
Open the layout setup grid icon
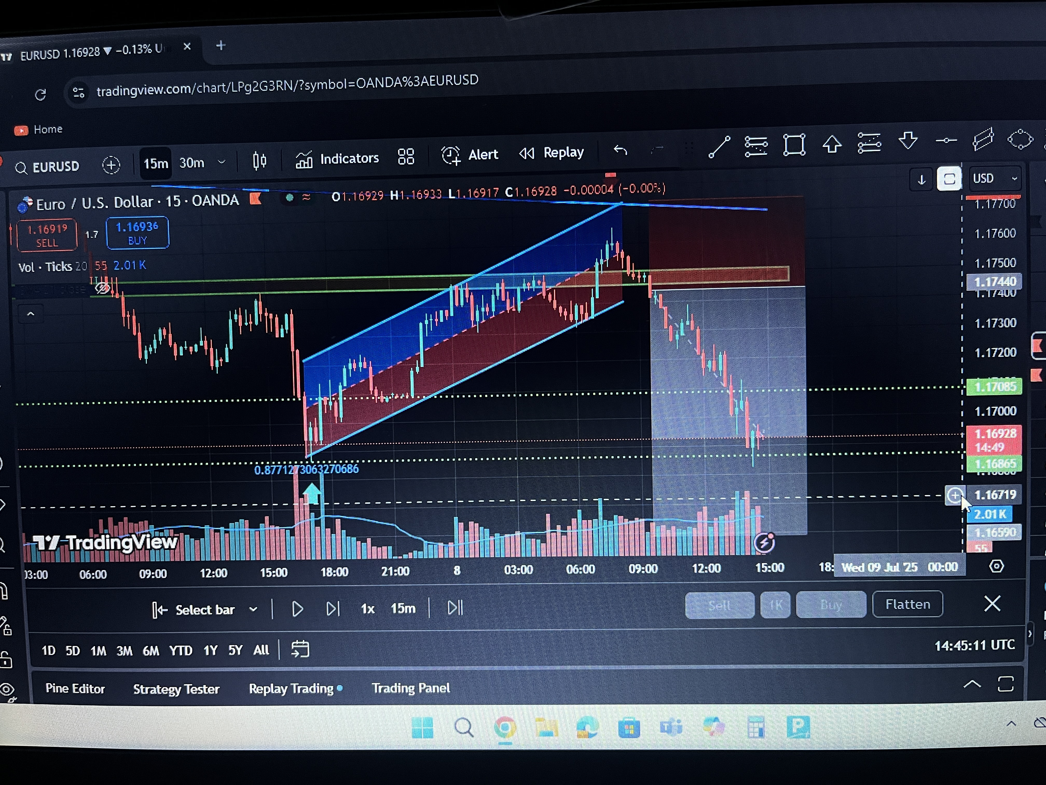tap(406, 157)
